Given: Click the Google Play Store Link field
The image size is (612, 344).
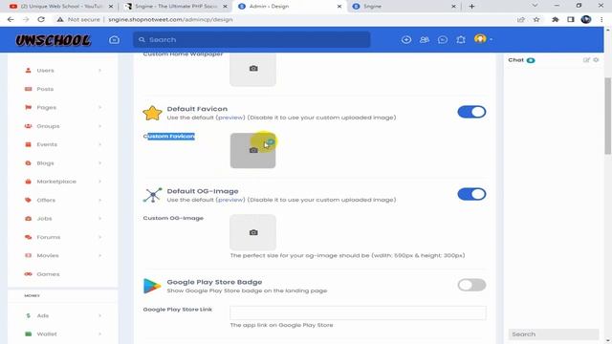Looking at the screenshot, I should (x=358, y=312).
